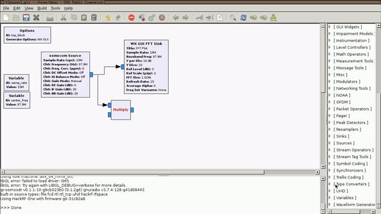Rotate block counterclockwise with left arrow icon

click(x=176, y=17)
